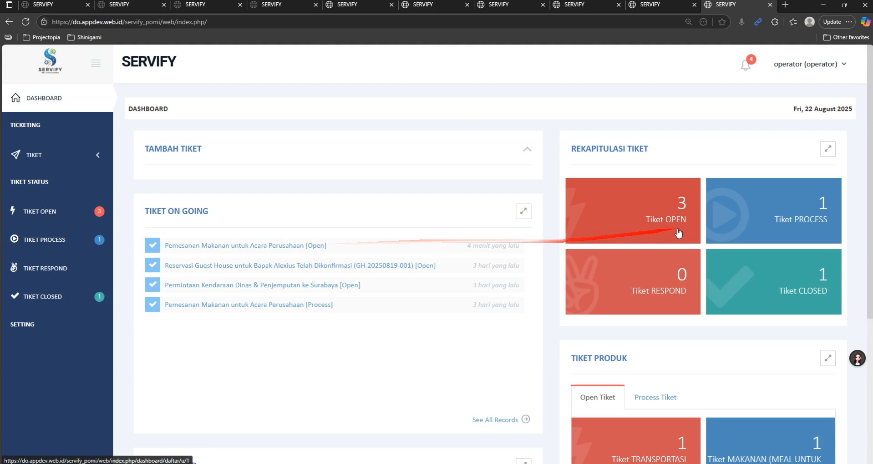Expand the Rekapitulasi Tiket panel fullscreen
The image size is (873, 464).
[827, 149]
